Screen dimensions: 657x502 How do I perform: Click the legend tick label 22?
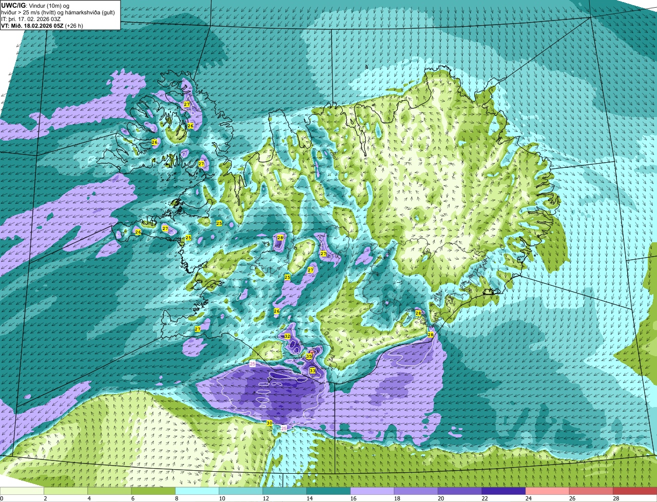pos(485,498)
